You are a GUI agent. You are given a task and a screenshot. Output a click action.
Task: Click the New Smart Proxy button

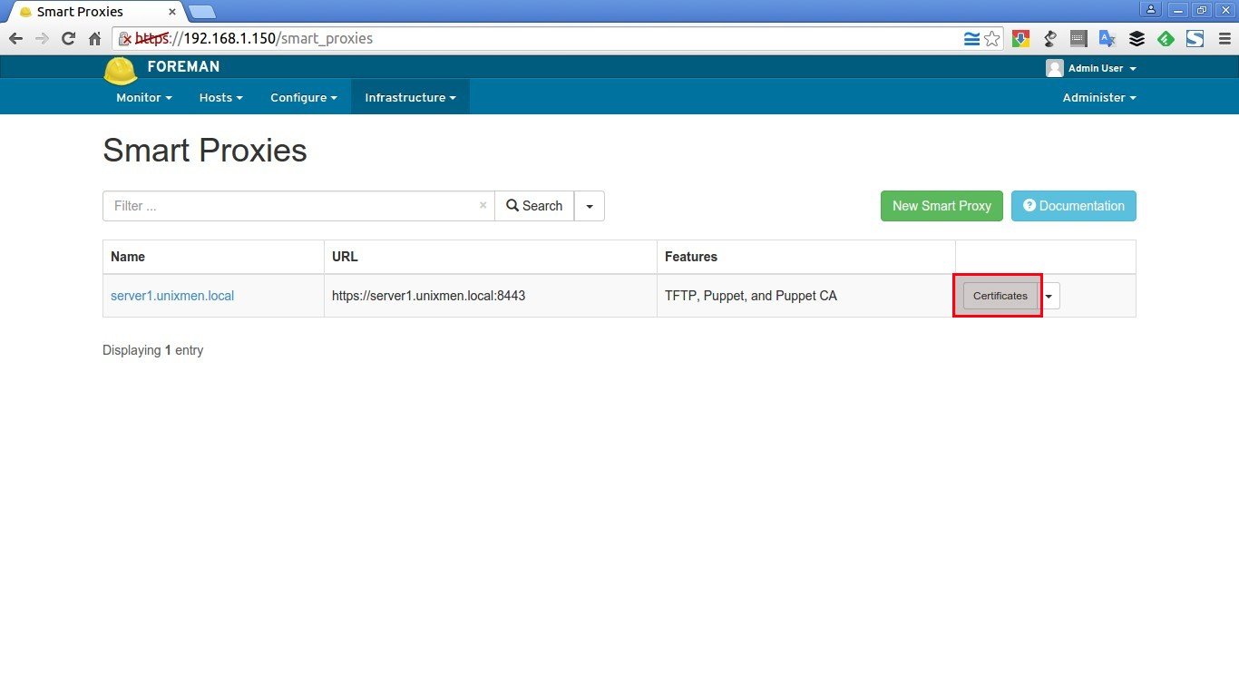pyautogui.click(x=941, y=206)
